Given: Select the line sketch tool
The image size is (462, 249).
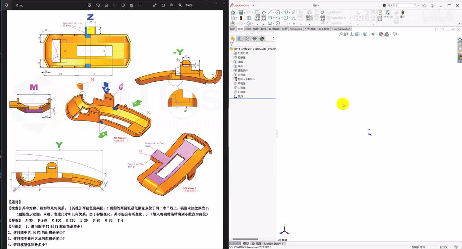Looking at the screenshot, I should tap(270, 13).
